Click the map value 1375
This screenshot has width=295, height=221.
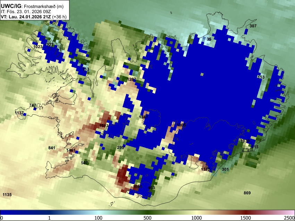205,169
